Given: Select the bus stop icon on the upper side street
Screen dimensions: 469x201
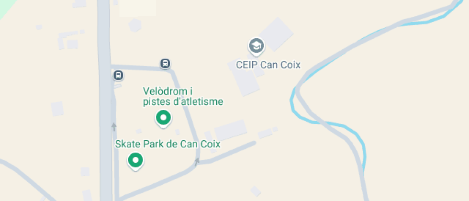Looking at the screenshot, I should pos(166,63).
